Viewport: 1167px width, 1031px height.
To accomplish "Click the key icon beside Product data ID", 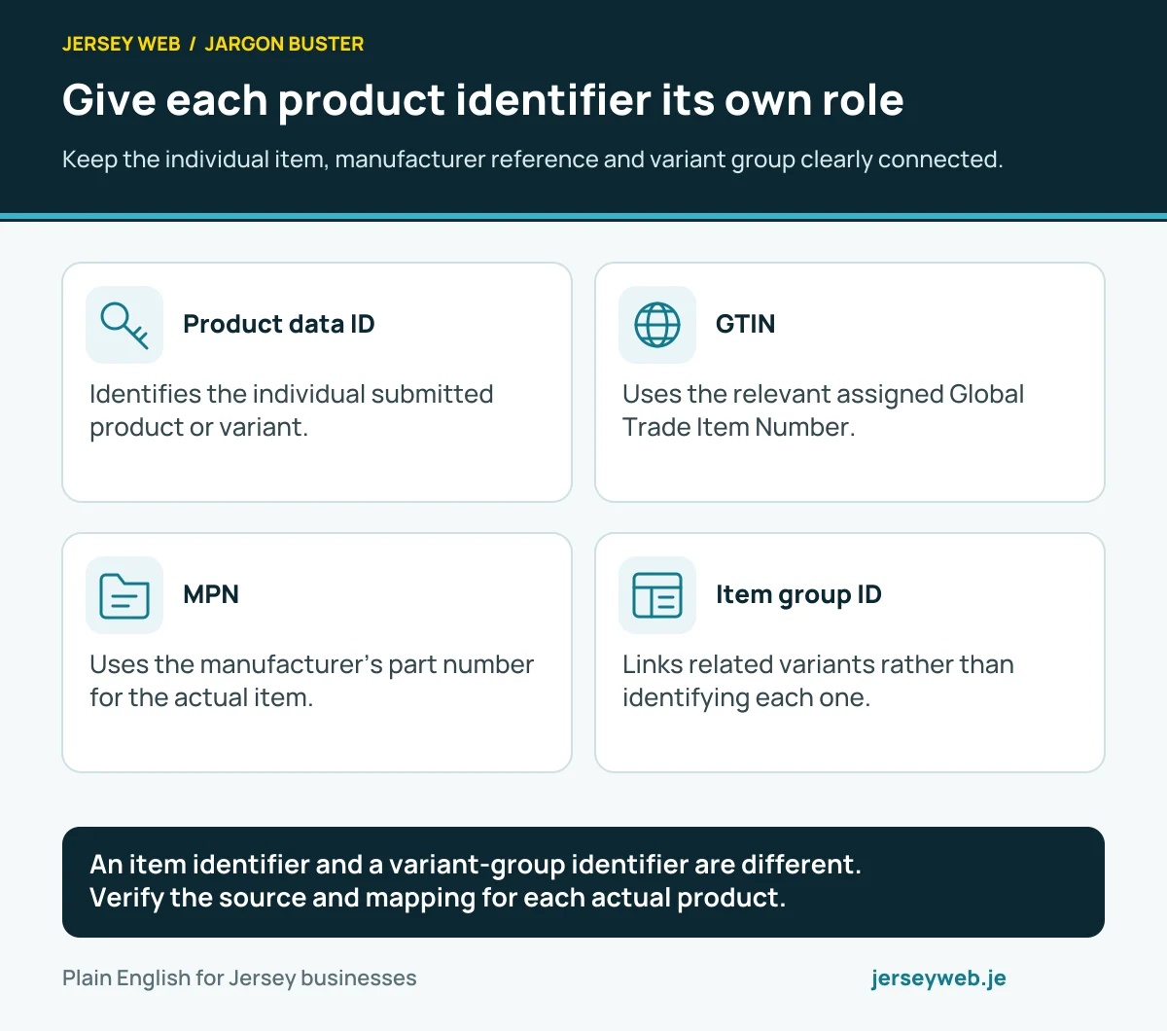I will click(124, 325).
